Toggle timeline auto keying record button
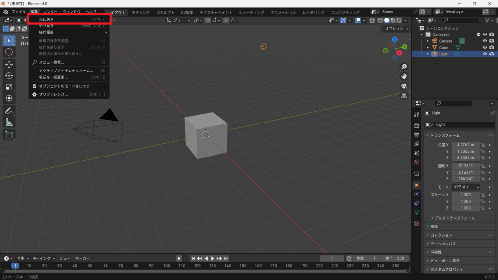Image resolution: width=498 pixels, height=280 pixels. pos(179,259)
